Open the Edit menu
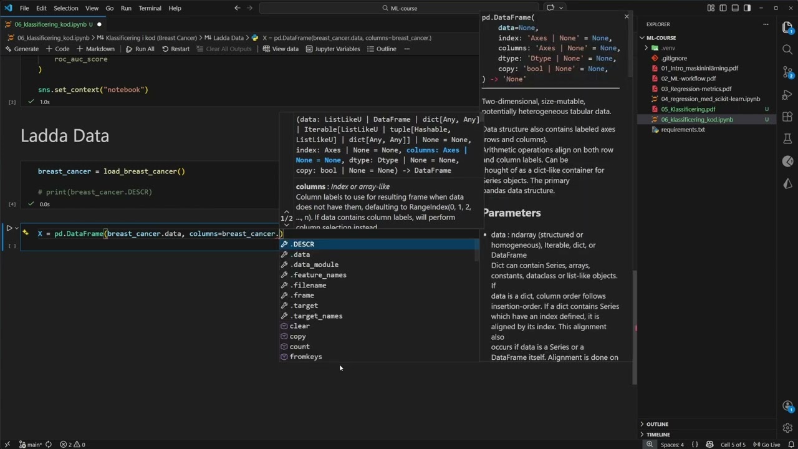Image resolution: width=798 pixels, height=449 pixels. pos(41,8)
